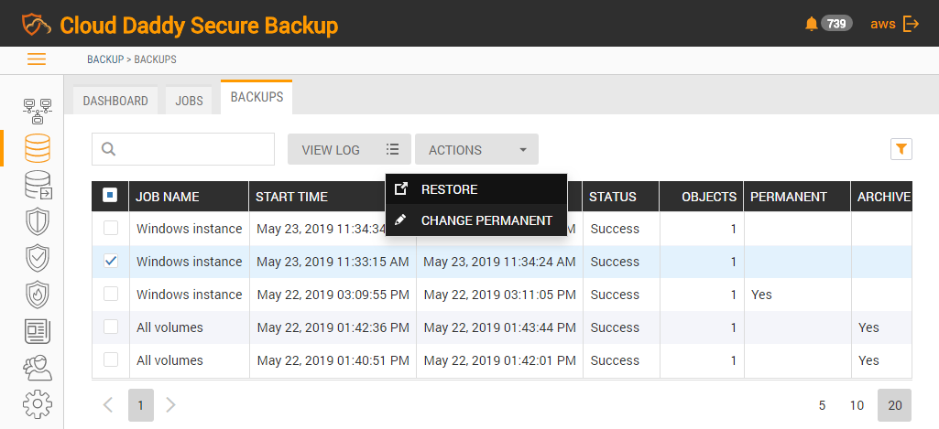Image resolution: width=939 pixels, height=429 pixels.
Task: Choose Restore from Actions menu
Action: (x=476, y=189)
